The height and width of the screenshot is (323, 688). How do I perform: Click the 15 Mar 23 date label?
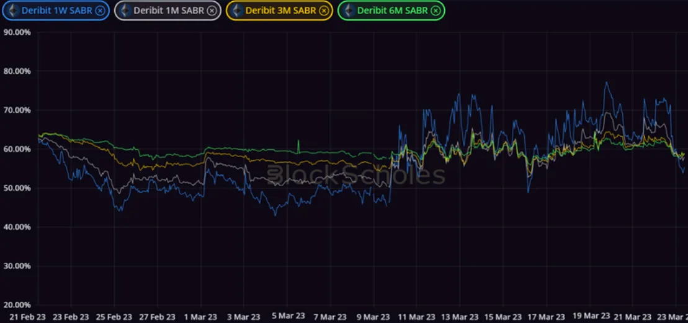[503, 316]
